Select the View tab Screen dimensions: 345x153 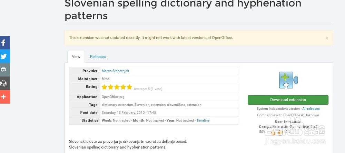click(x=76, y=57)
